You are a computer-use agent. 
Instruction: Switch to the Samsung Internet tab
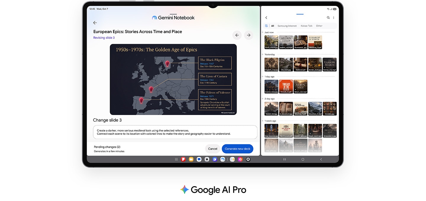click(287, 26)
